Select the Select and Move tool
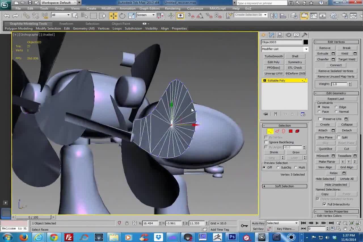The image size is (363, 242). point(113,16)
